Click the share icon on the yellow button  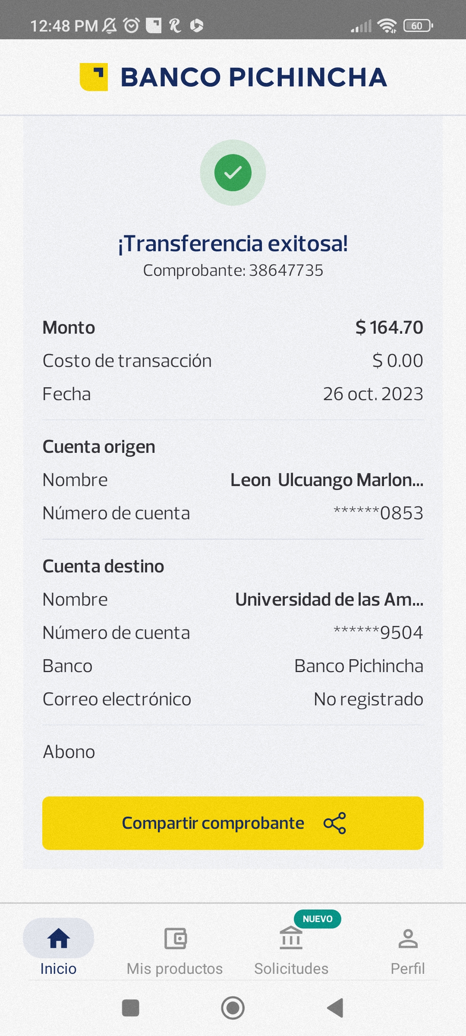tap(335, 823)
